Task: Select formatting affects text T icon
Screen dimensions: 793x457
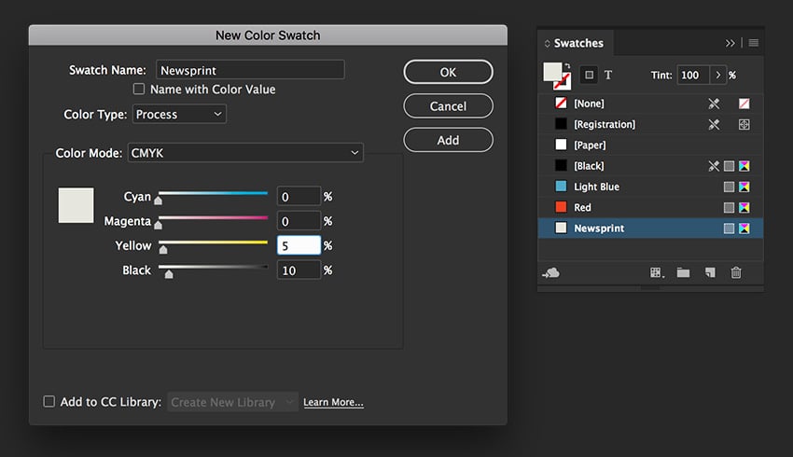Action: tap(608, 75)
